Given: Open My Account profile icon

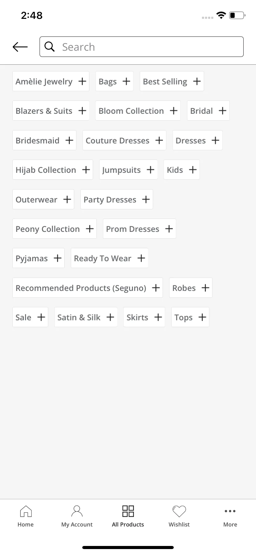Looking at the screenshot, I should click(x=77, y=511).
